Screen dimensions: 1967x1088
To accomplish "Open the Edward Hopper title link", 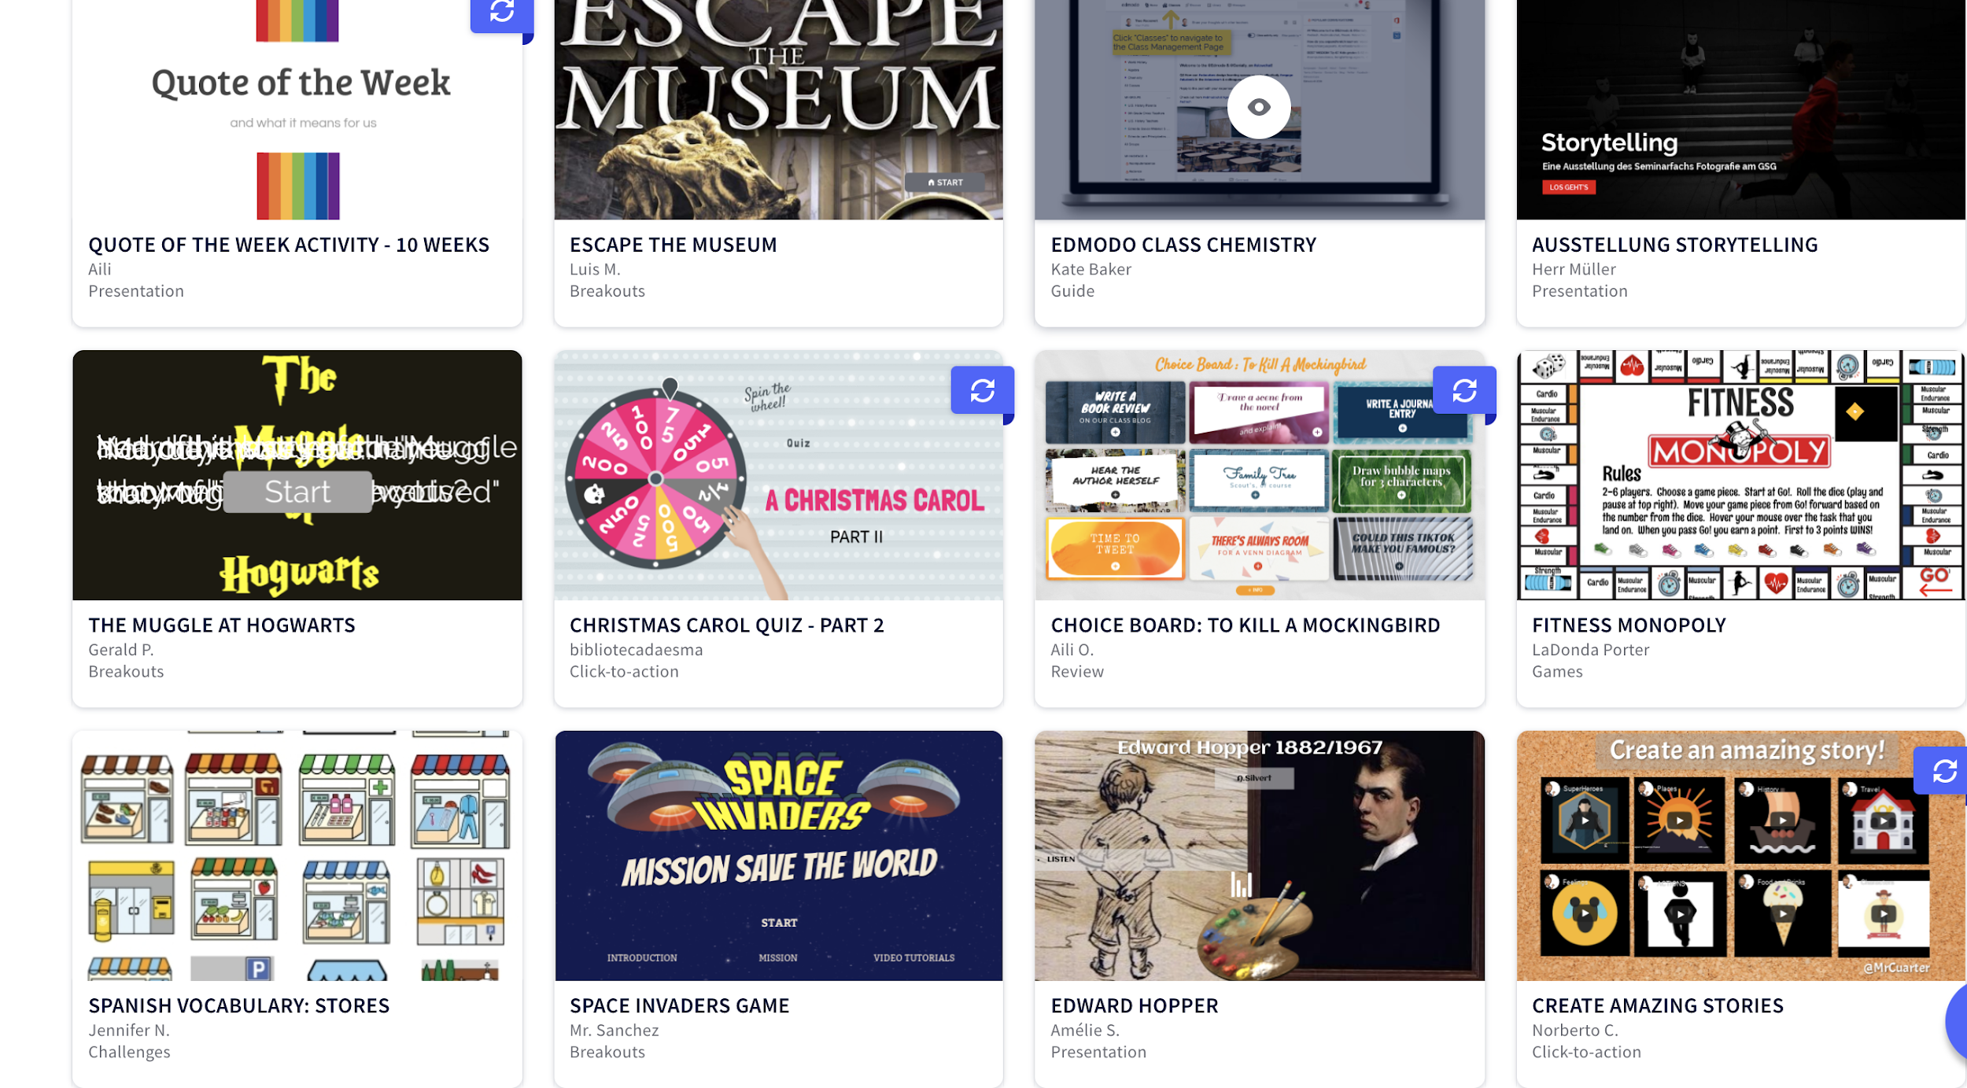I will click(1134, 1005).
